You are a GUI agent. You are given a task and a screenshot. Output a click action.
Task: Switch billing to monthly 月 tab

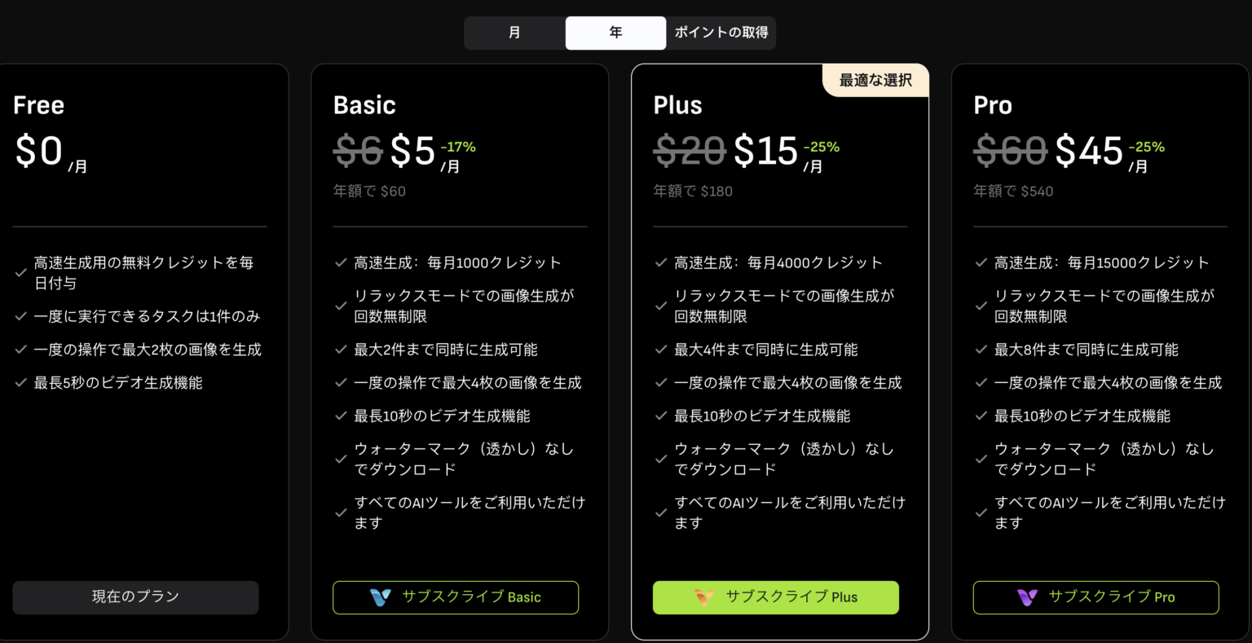tap(514, 33)
